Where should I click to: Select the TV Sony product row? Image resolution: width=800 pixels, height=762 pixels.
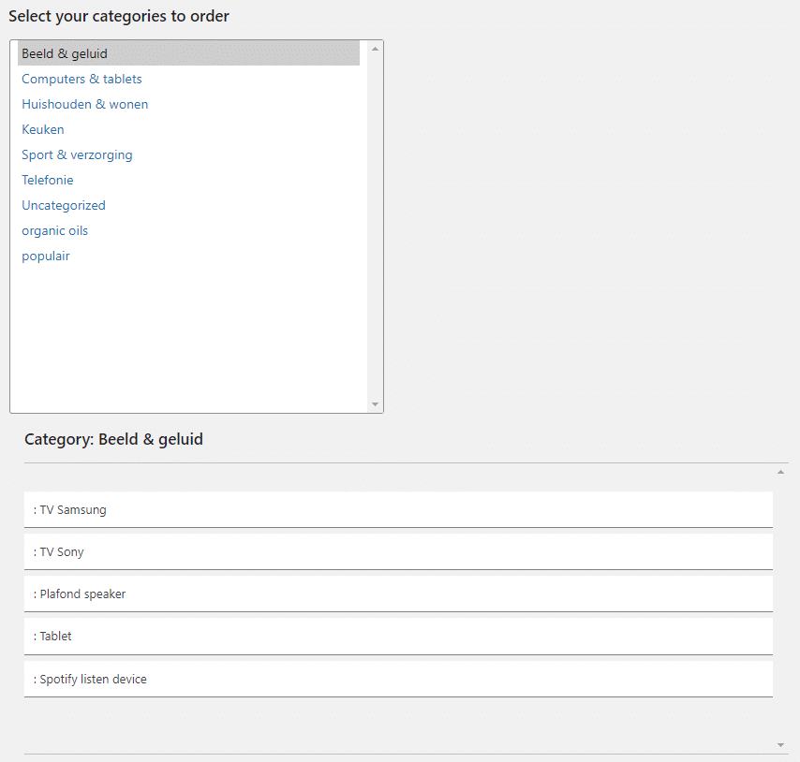tap(398, 552)
